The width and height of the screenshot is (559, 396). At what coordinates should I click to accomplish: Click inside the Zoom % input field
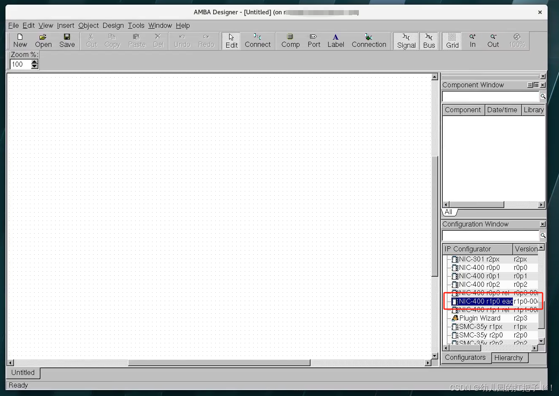click(19, 64)
